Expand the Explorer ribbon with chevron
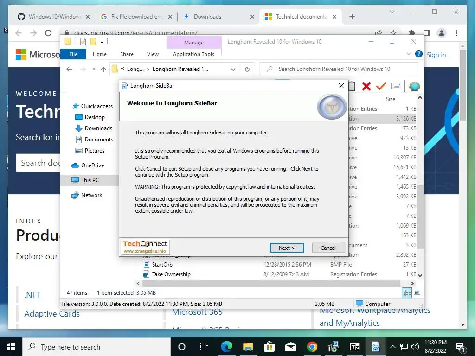The height and width of the screenshot is (356, 475). [x=408, y=54]
